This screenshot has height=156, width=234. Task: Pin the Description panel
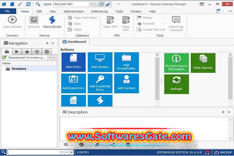tap(223, 112)
